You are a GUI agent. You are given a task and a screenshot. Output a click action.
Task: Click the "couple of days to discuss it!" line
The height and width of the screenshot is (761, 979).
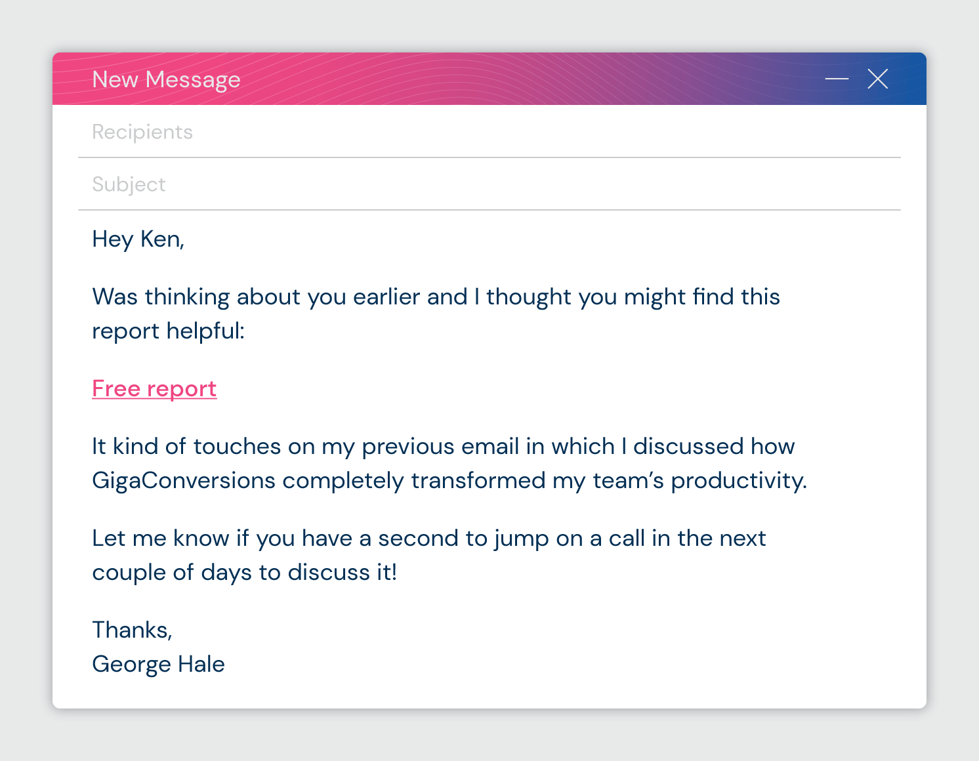[x=244, y=573]
